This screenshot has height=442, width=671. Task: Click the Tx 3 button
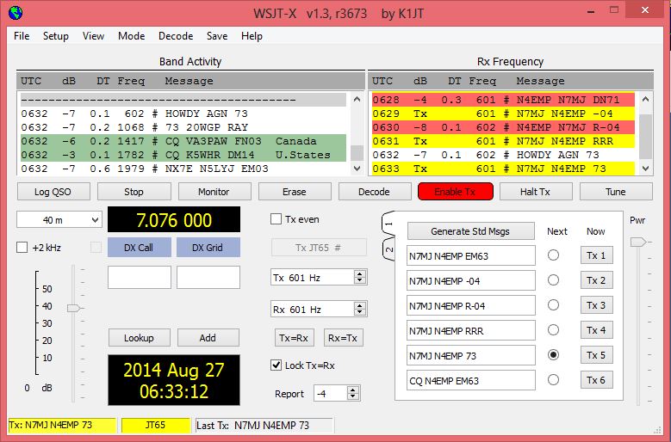pos(597,305)
